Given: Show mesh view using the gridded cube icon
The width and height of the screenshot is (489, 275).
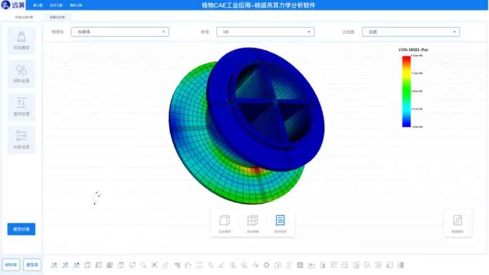Looking at the screenshot, I should (253, 224).
